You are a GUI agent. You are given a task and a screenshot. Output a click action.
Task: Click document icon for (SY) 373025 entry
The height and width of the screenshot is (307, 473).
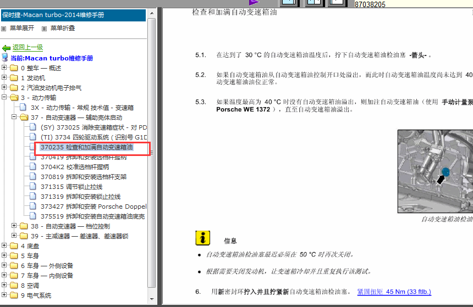pyautogui.click(x=33, y=127)
